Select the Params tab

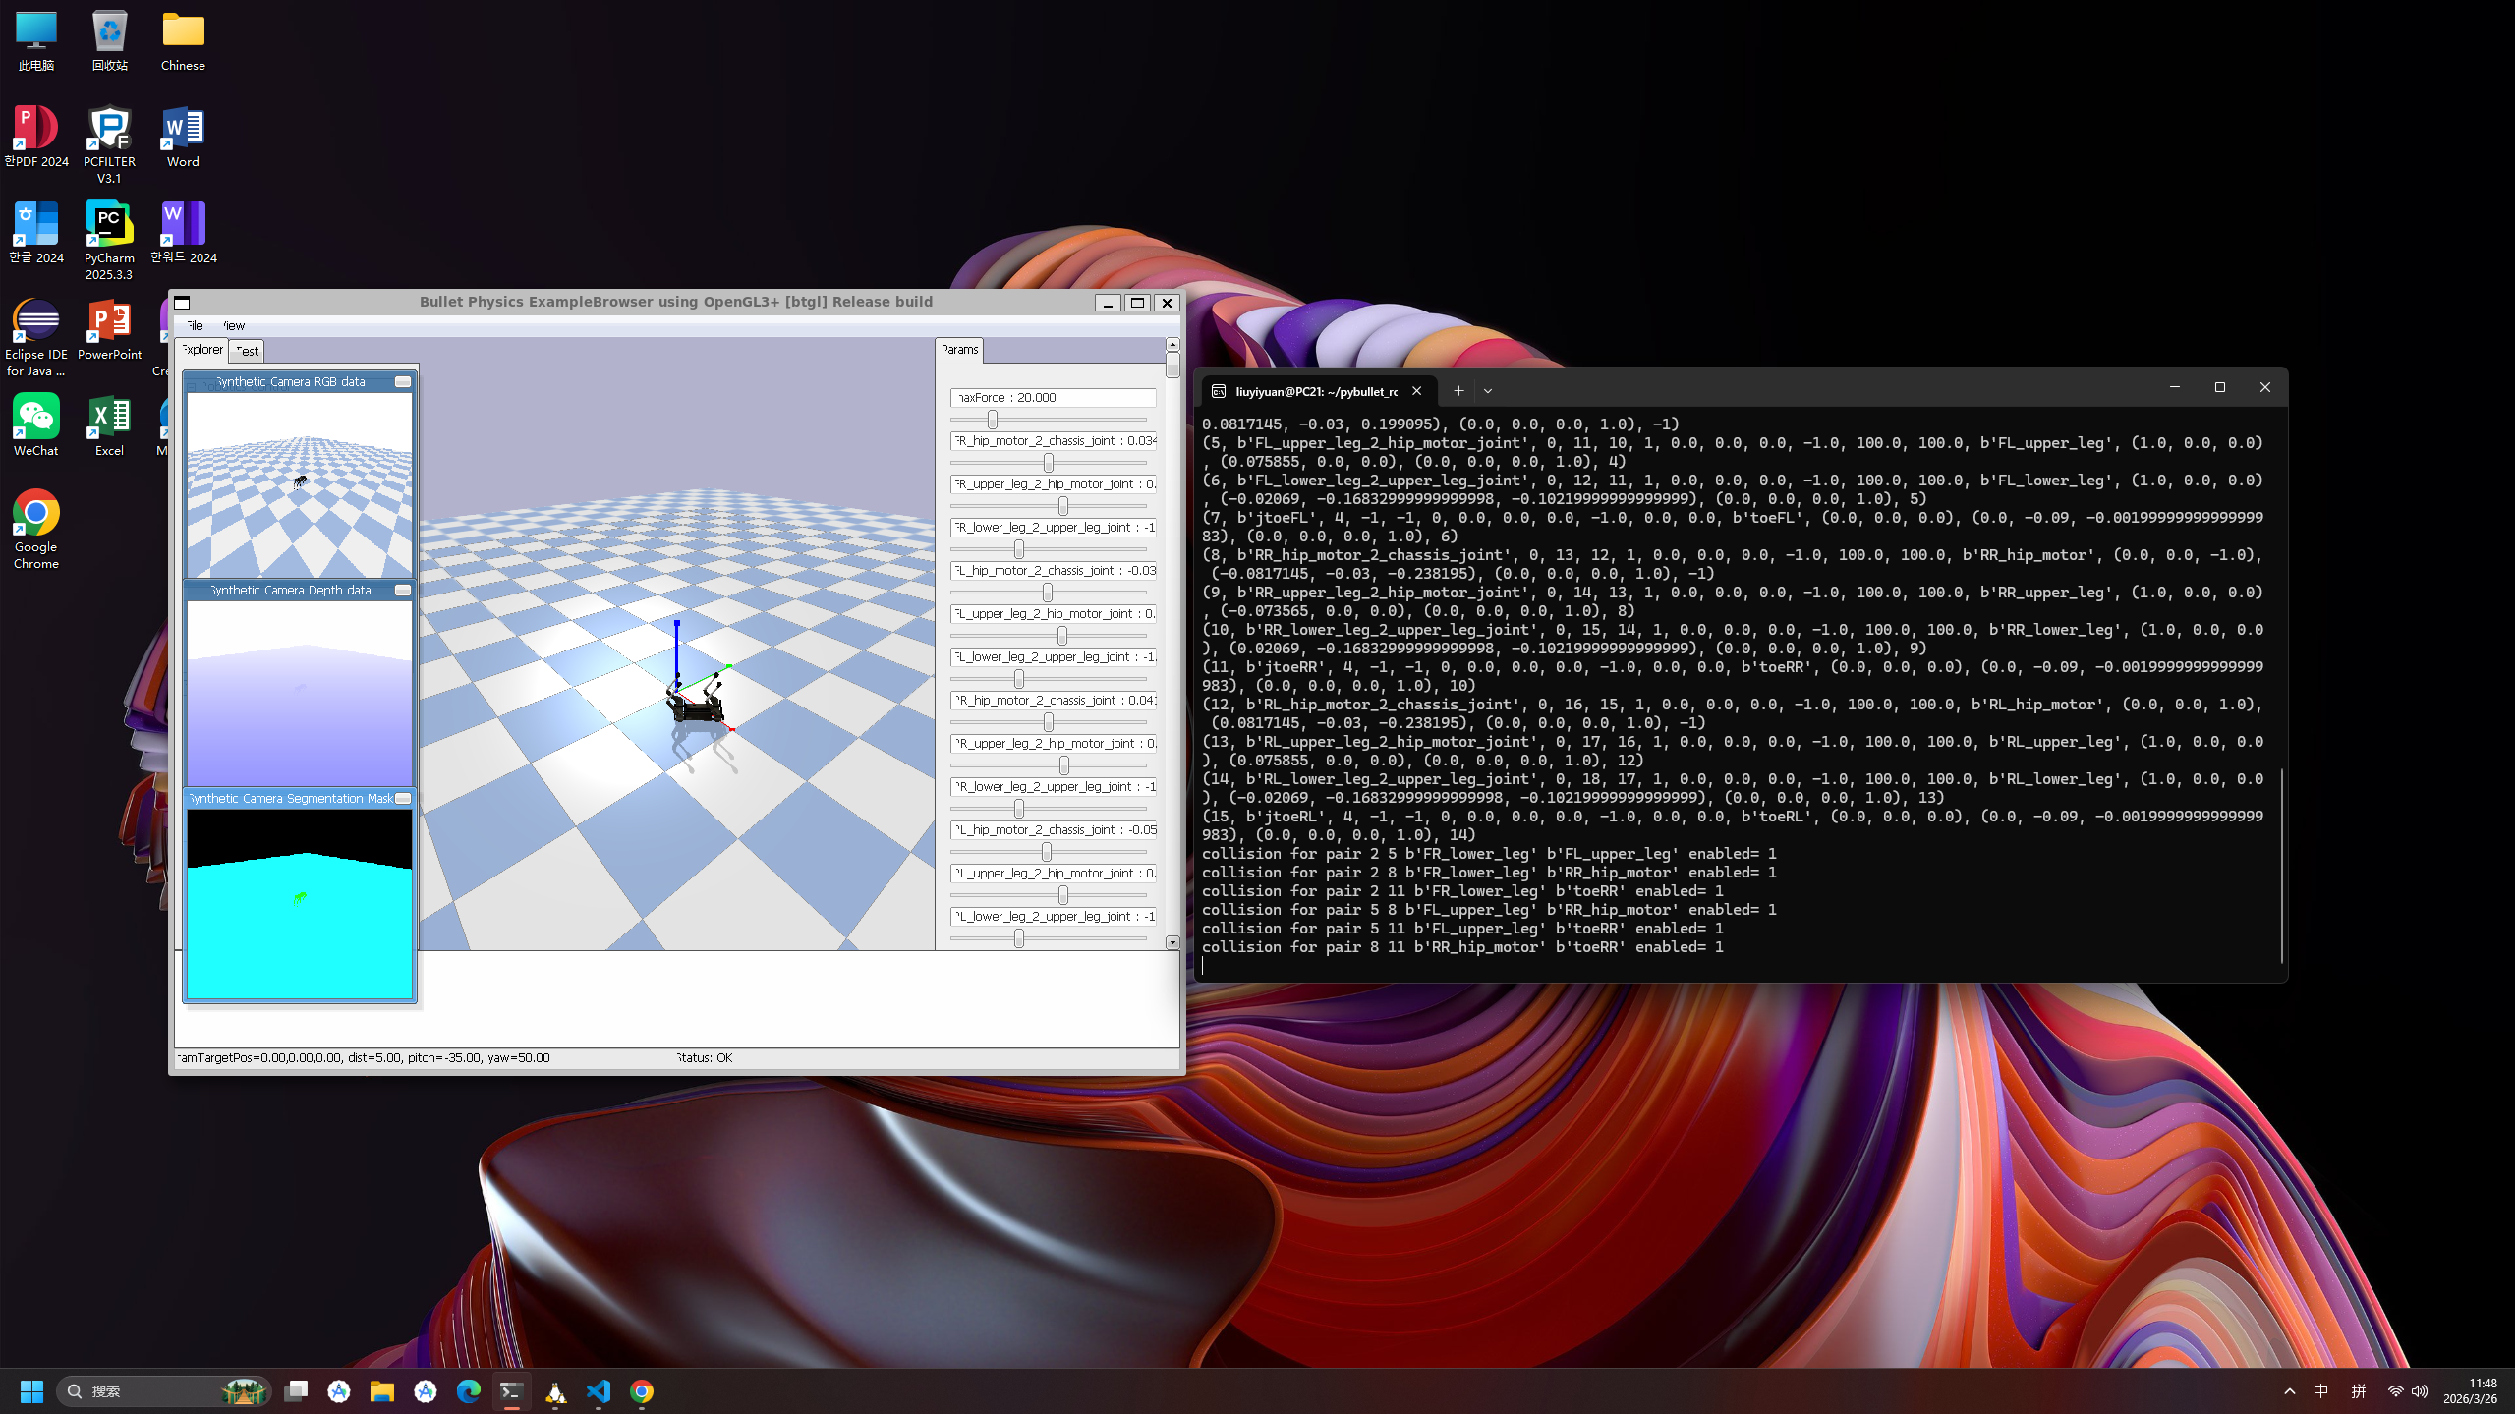point(959,350)
